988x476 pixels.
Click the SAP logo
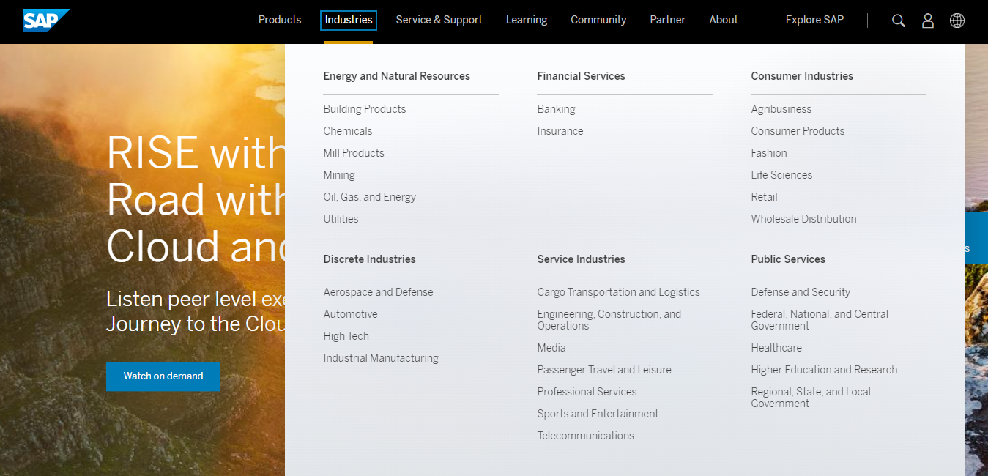(x=46, y=21)
